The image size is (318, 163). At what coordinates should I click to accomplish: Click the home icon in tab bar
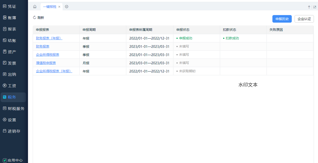pos(35,7)
